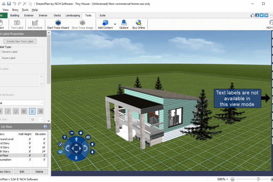Viewport: 273px width, 182px height.
Task: Click Buy Online
Action: pyautogui.click(x=139, y=24)
